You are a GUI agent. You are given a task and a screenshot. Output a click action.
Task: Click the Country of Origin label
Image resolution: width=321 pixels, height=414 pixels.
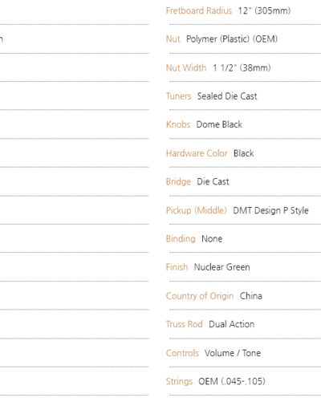click(200, 296)
